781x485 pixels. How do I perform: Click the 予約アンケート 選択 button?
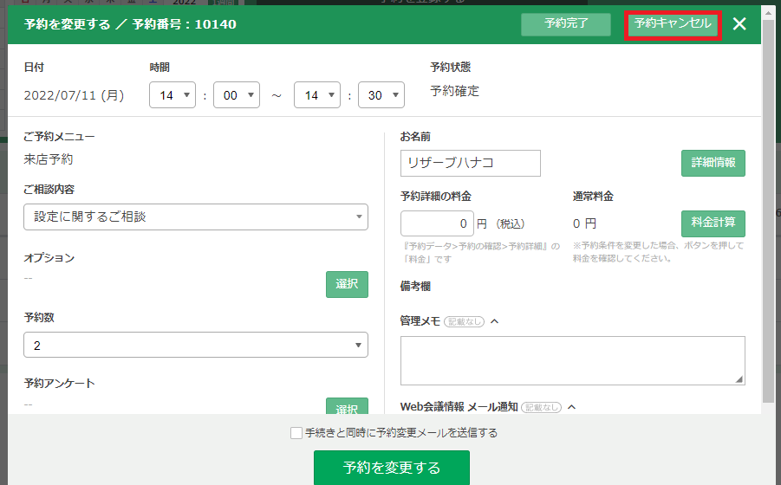click(348, 406)
